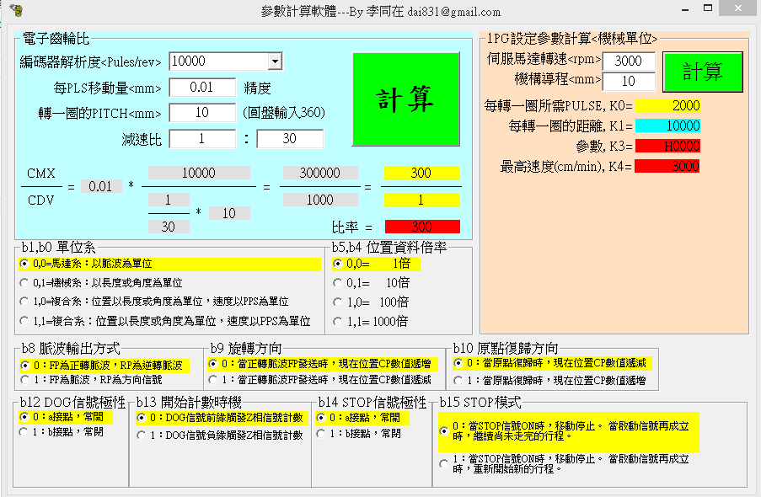Click the 伺服馬達轉速 rpm input field
This screenshot has height=497, width=761.
pos(629,61)
